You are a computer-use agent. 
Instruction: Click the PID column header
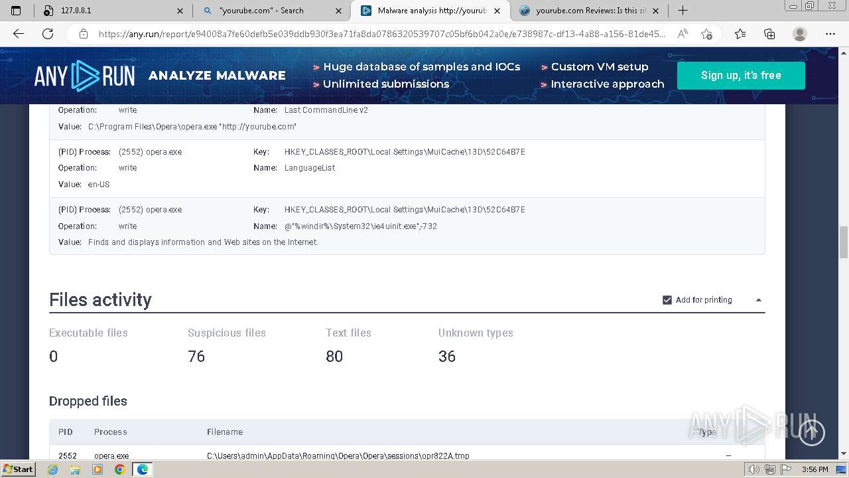coord(66,432)
